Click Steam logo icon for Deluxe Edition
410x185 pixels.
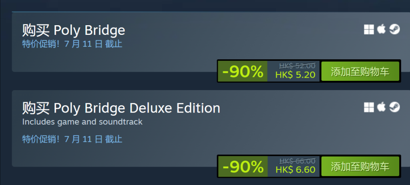tap(394, 107)
